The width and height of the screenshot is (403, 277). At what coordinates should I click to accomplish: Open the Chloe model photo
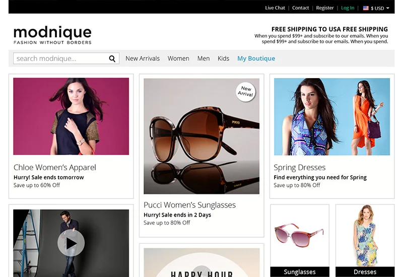[x=71, y=116]
